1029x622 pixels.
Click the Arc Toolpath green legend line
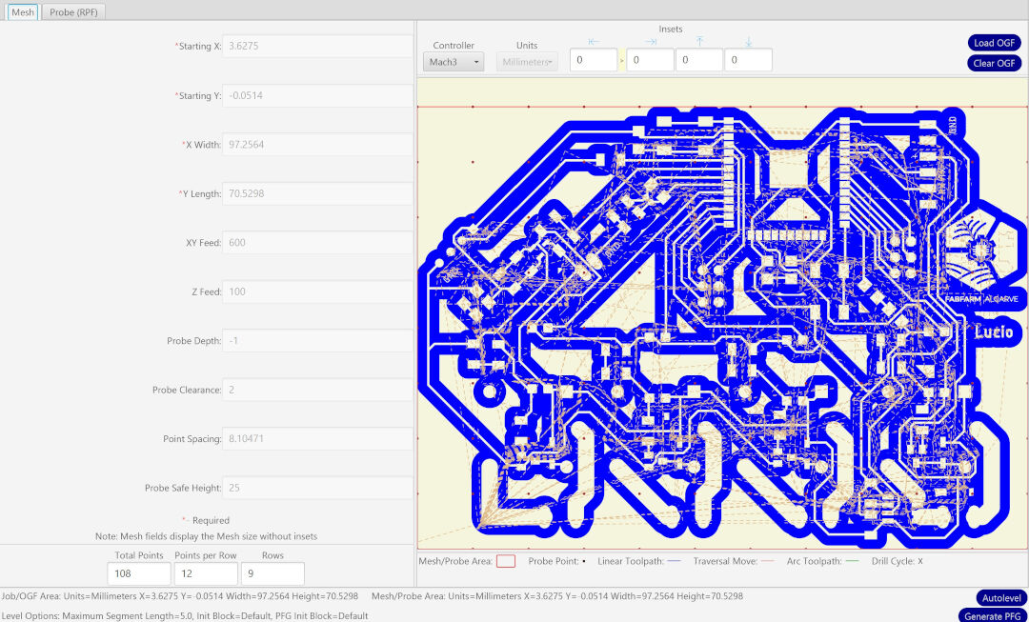[853, 562]
